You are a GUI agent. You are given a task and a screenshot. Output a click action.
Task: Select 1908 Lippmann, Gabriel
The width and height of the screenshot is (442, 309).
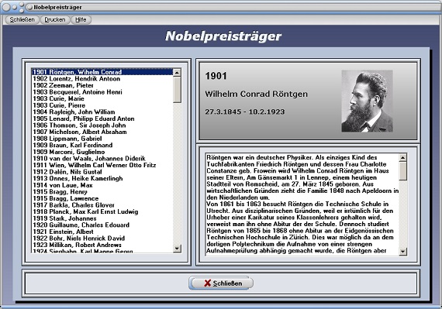coord(102,139)
